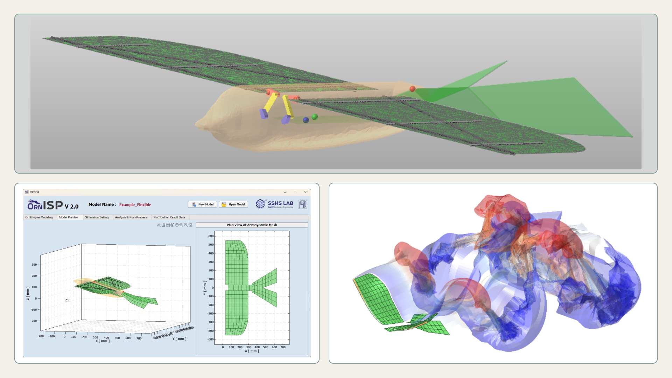Image resolution: width=672 pixels, height=378 pixels.
Task: Click the ORNISP window title bar icon
Action: (x=27, y=192)
